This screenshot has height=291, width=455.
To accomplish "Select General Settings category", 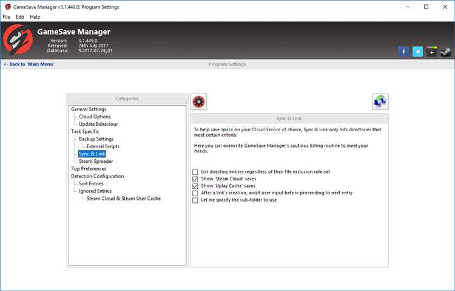I will tap(89, 109).
